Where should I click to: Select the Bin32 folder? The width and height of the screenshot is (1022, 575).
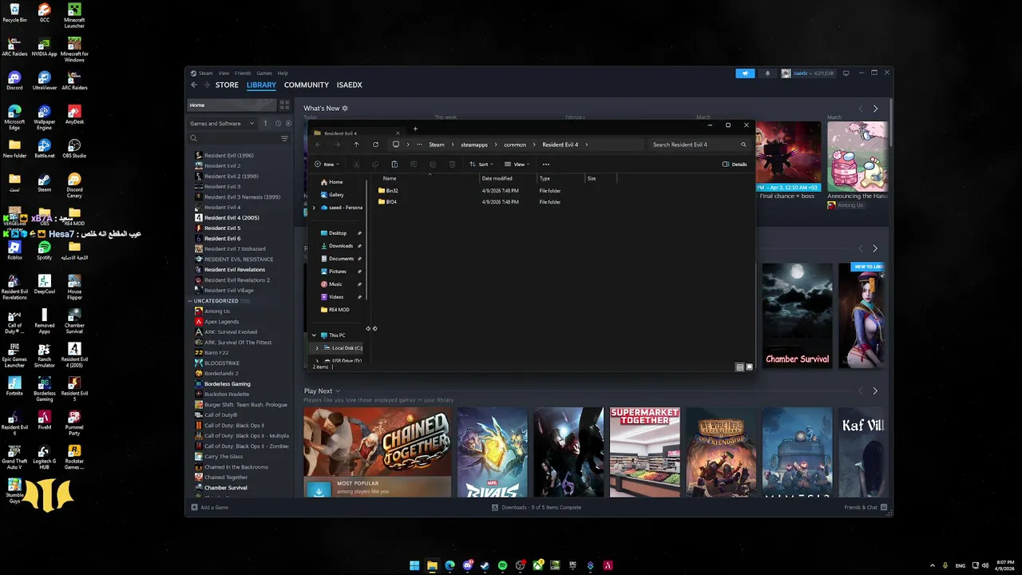[x=388, y=191]
